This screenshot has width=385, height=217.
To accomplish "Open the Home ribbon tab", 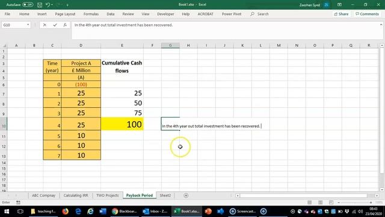I will (24, 14).
